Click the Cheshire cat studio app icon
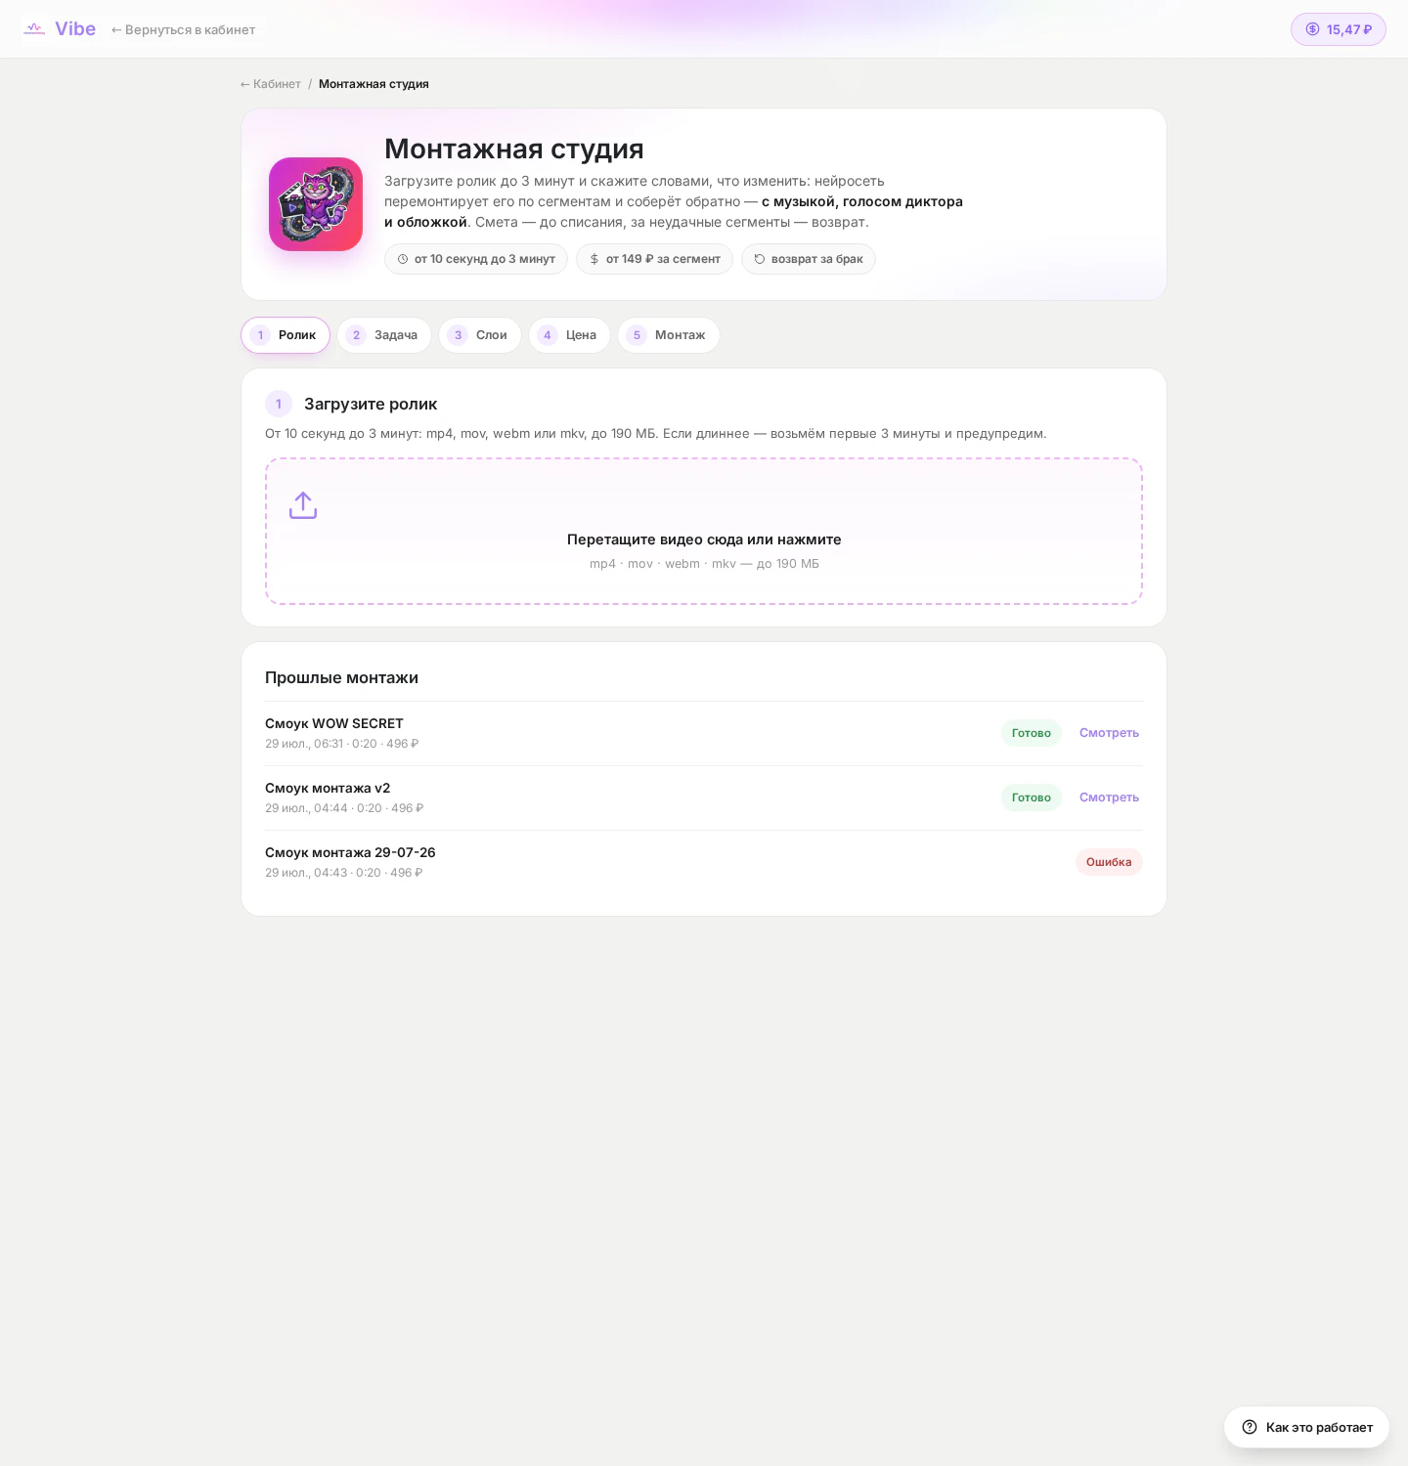 (x=316, y=204)
